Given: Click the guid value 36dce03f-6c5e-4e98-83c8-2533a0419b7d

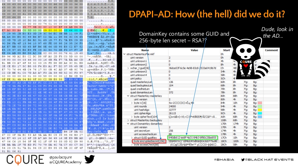Looking at the screenshot, I should 192,68.
